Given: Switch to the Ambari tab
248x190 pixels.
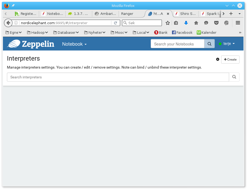Looking at the screenshot, I should point(106,14).
